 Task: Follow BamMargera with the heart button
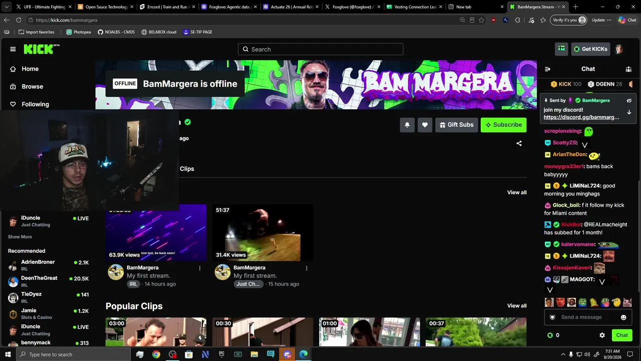pos(425,125)
